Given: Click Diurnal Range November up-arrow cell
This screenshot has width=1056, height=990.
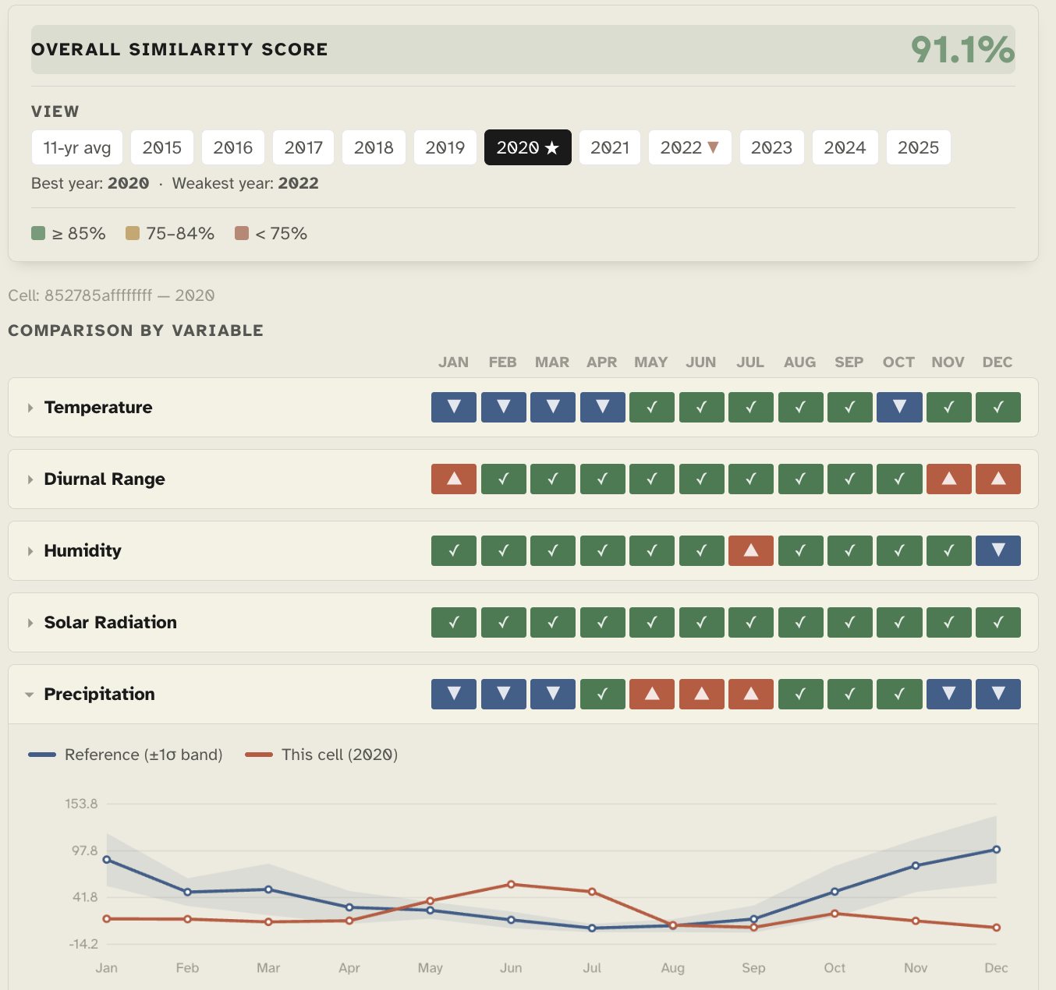Looking at the screenshot, I should pos(949,479).
